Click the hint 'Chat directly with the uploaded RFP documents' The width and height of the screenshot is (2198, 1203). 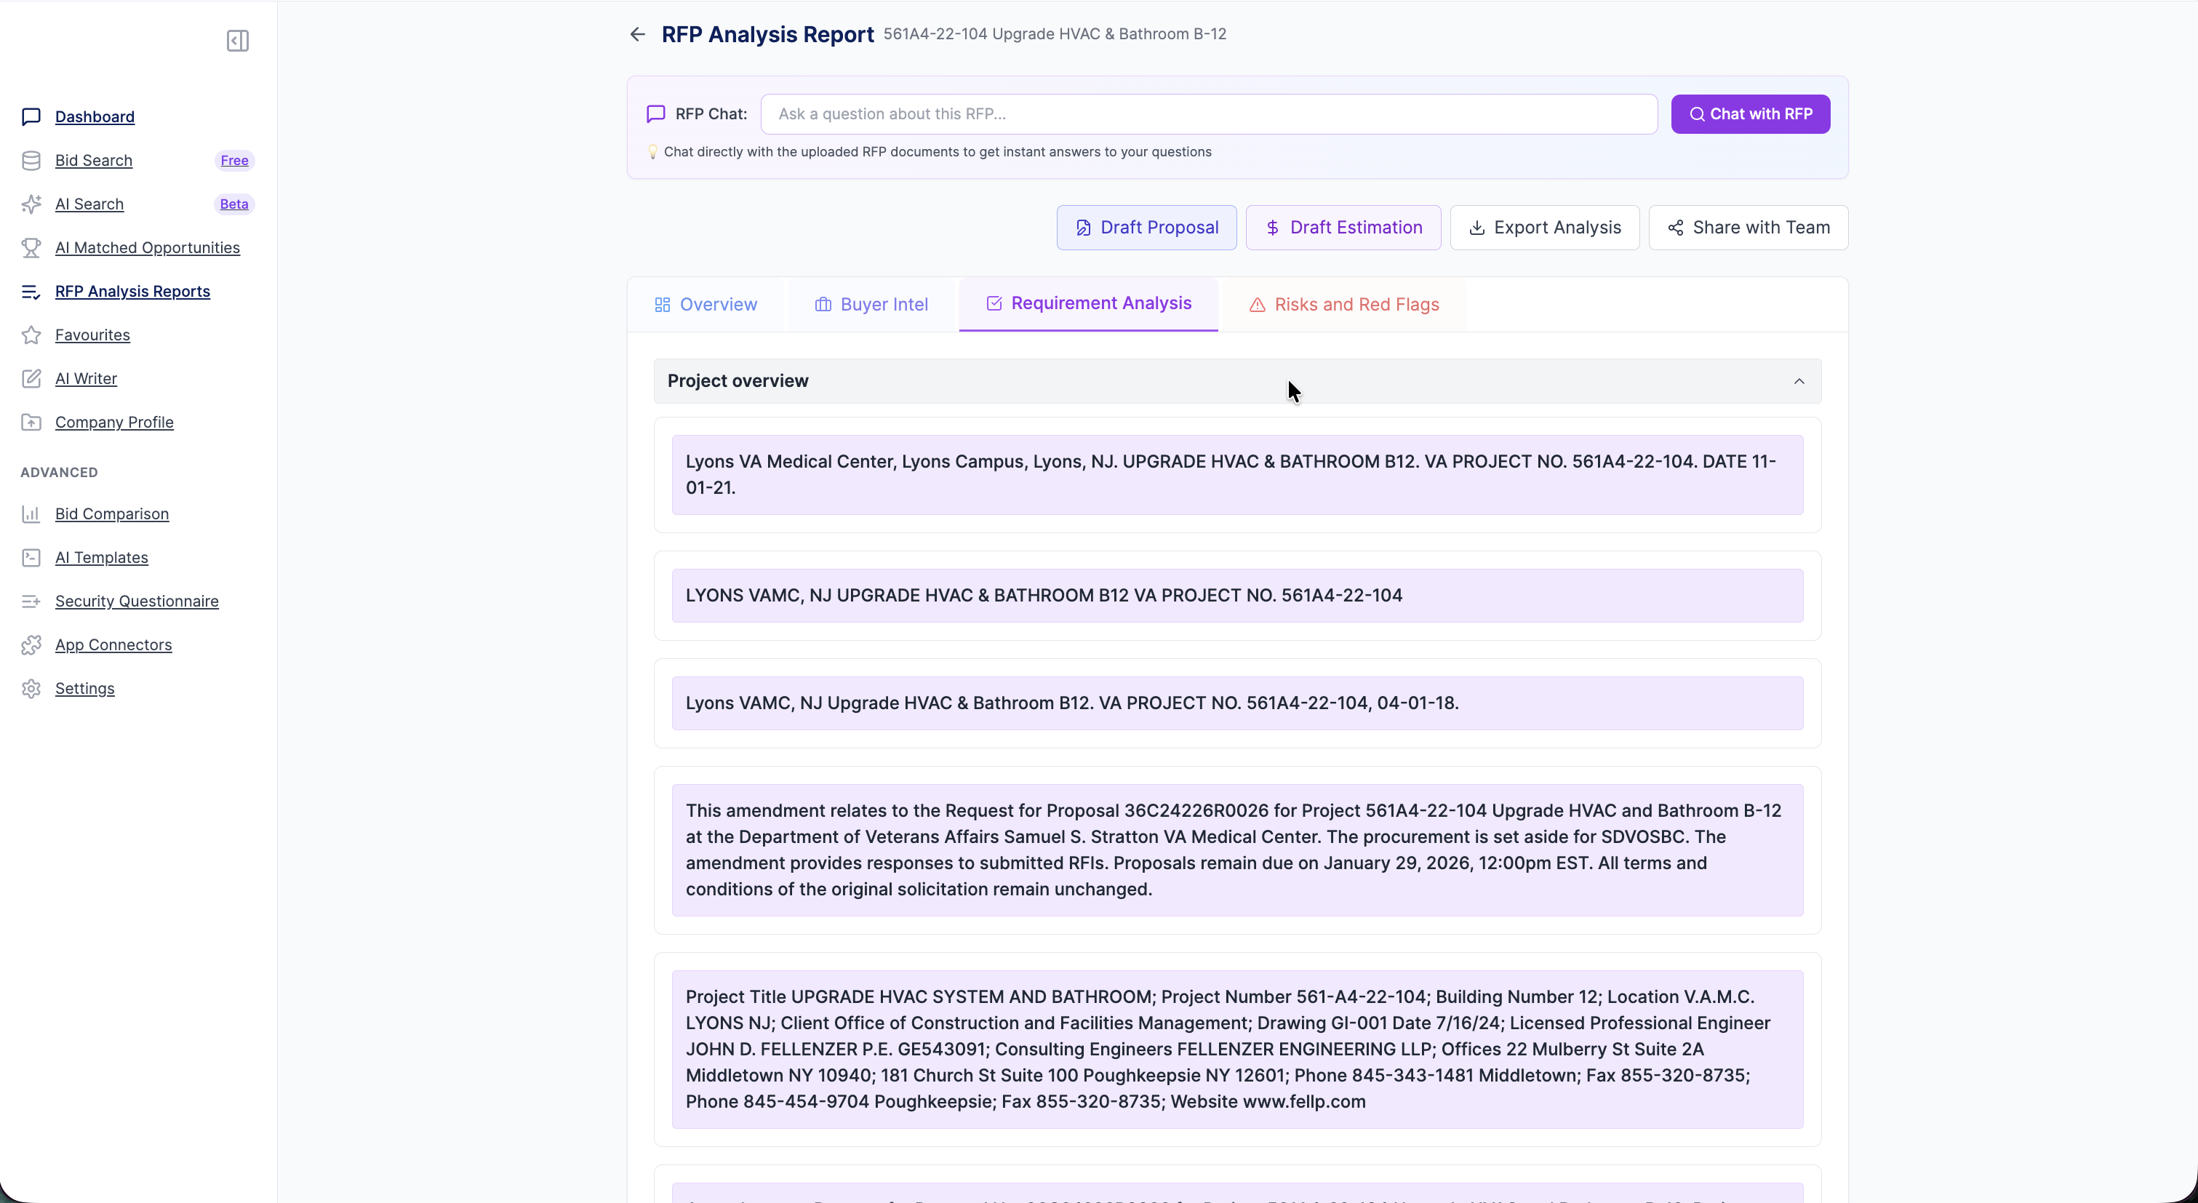click(x=937, y=152)
